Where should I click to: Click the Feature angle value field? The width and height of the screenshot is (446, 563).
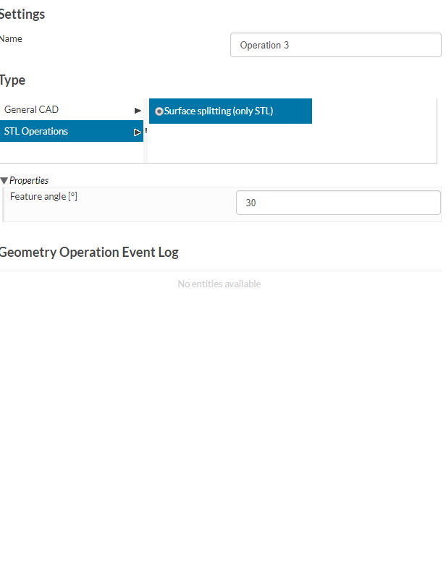click(338, 203)
